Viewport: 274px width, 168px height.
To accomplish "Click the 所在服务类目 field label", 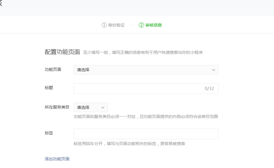I will [57, 107].
